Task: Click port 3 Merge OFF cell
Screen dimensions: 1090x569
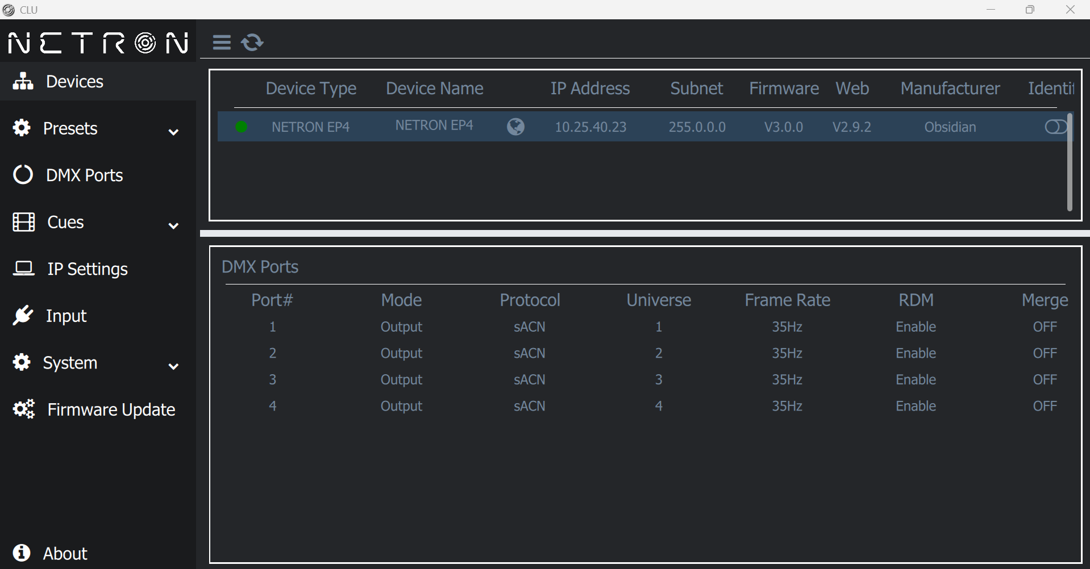Action: coord(1045,379)
